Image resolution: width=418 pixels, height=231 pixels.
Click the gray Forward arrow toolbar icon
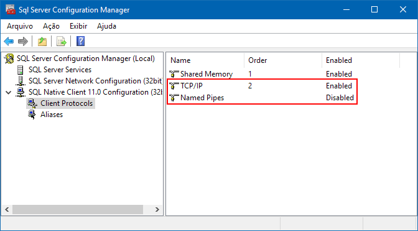(23, 41)
